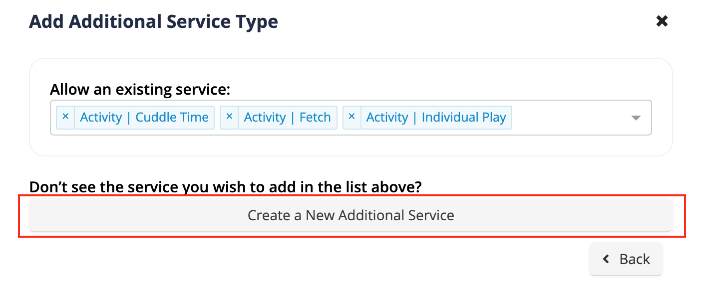This screenshot has height=294, width=703.
Task: Click the 'Don't see the service' prompt text
Action: click(226, 187)
